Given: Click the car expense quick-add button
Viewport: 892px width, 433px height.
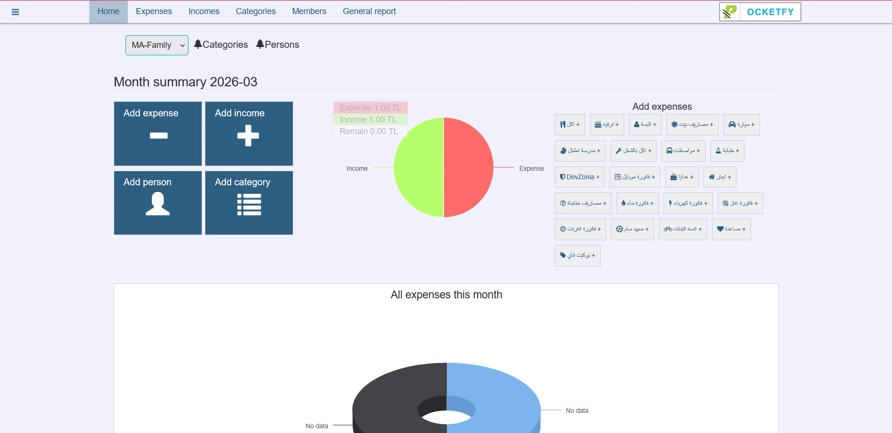Looking at the screenshot, I should click(x=741, y=125).
